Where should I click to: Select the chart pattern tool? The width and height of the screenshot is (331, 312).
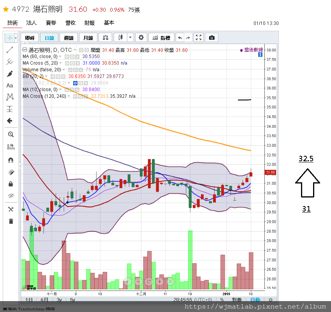point(10,97)
